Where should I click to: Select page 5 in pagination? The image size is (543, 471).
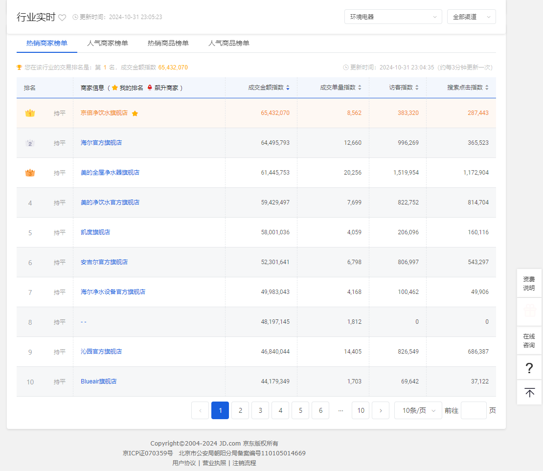pos(300,410)
